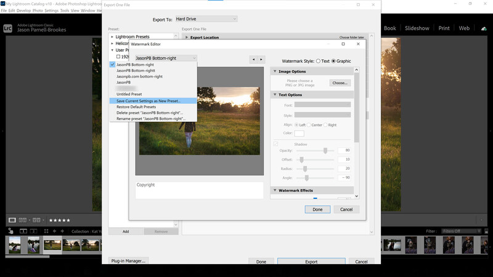
Task: Toggle the Shadow checkbox
Action: 275,144
